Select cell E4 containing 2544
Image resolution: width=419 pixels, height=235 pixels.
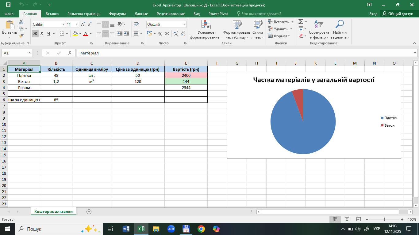click(x=186, y=88)
